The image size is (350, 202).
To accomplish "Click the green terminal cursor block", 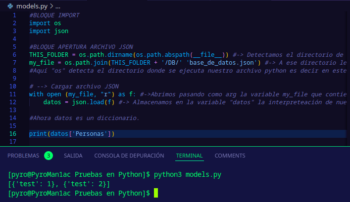I will pos(156,193).
